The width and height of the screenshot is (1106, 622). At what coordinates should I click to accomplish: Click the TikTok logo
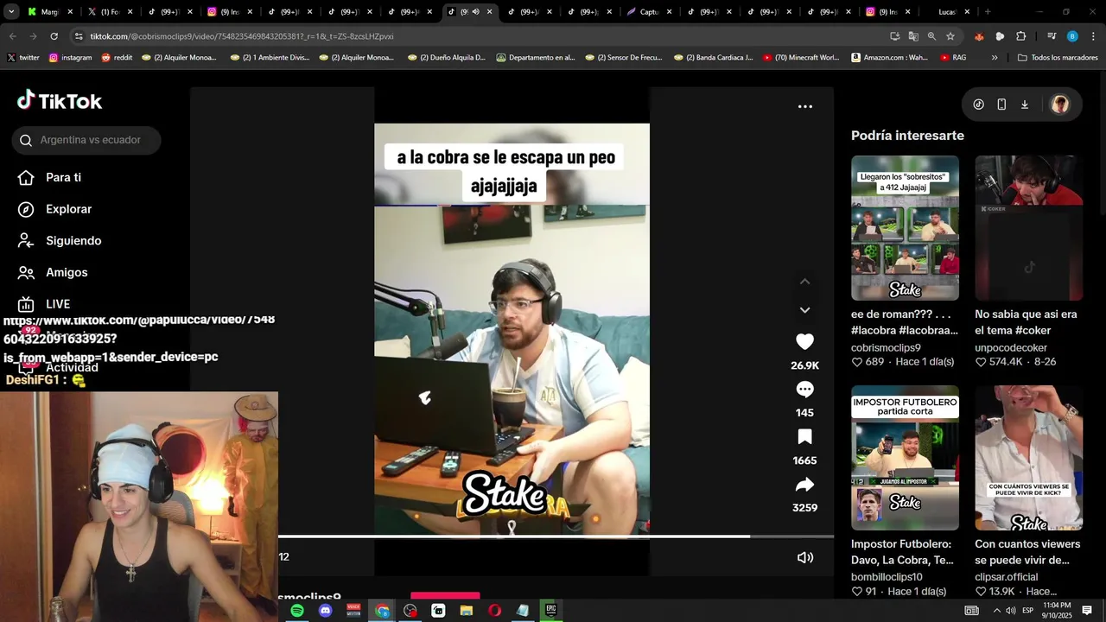60,101
